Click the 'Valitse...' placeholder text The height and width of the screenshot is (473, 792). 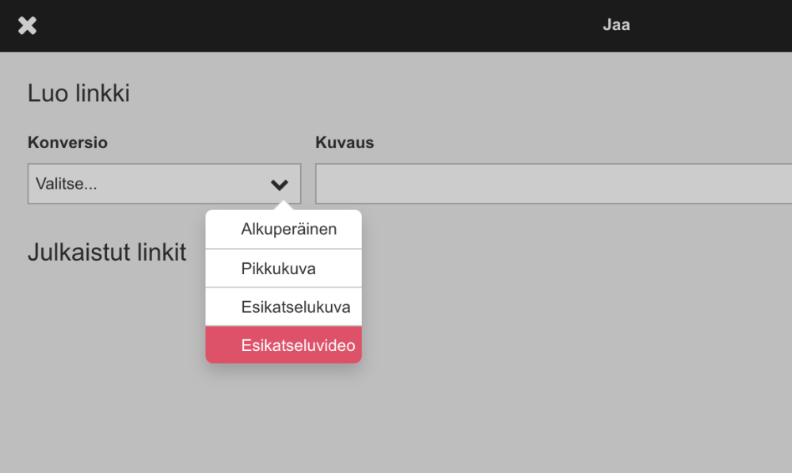click(x=67, y=184)
